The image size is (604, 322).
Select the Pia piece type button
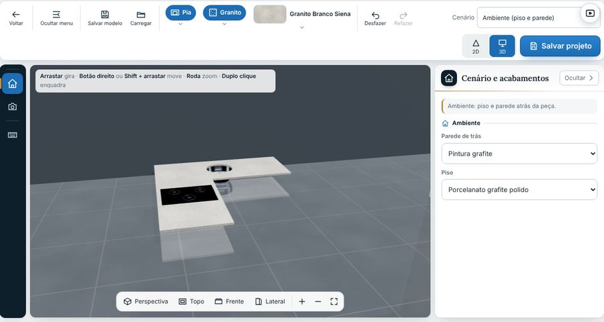click(x=181, y=12)
